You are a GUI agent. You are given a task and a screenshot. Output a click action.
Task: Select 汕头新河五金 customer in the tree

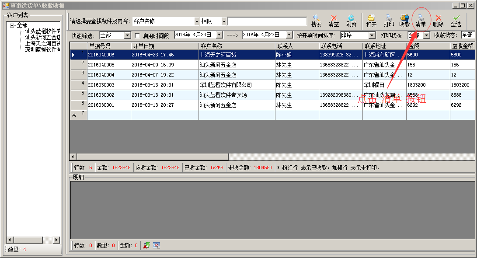coord(42,37)
